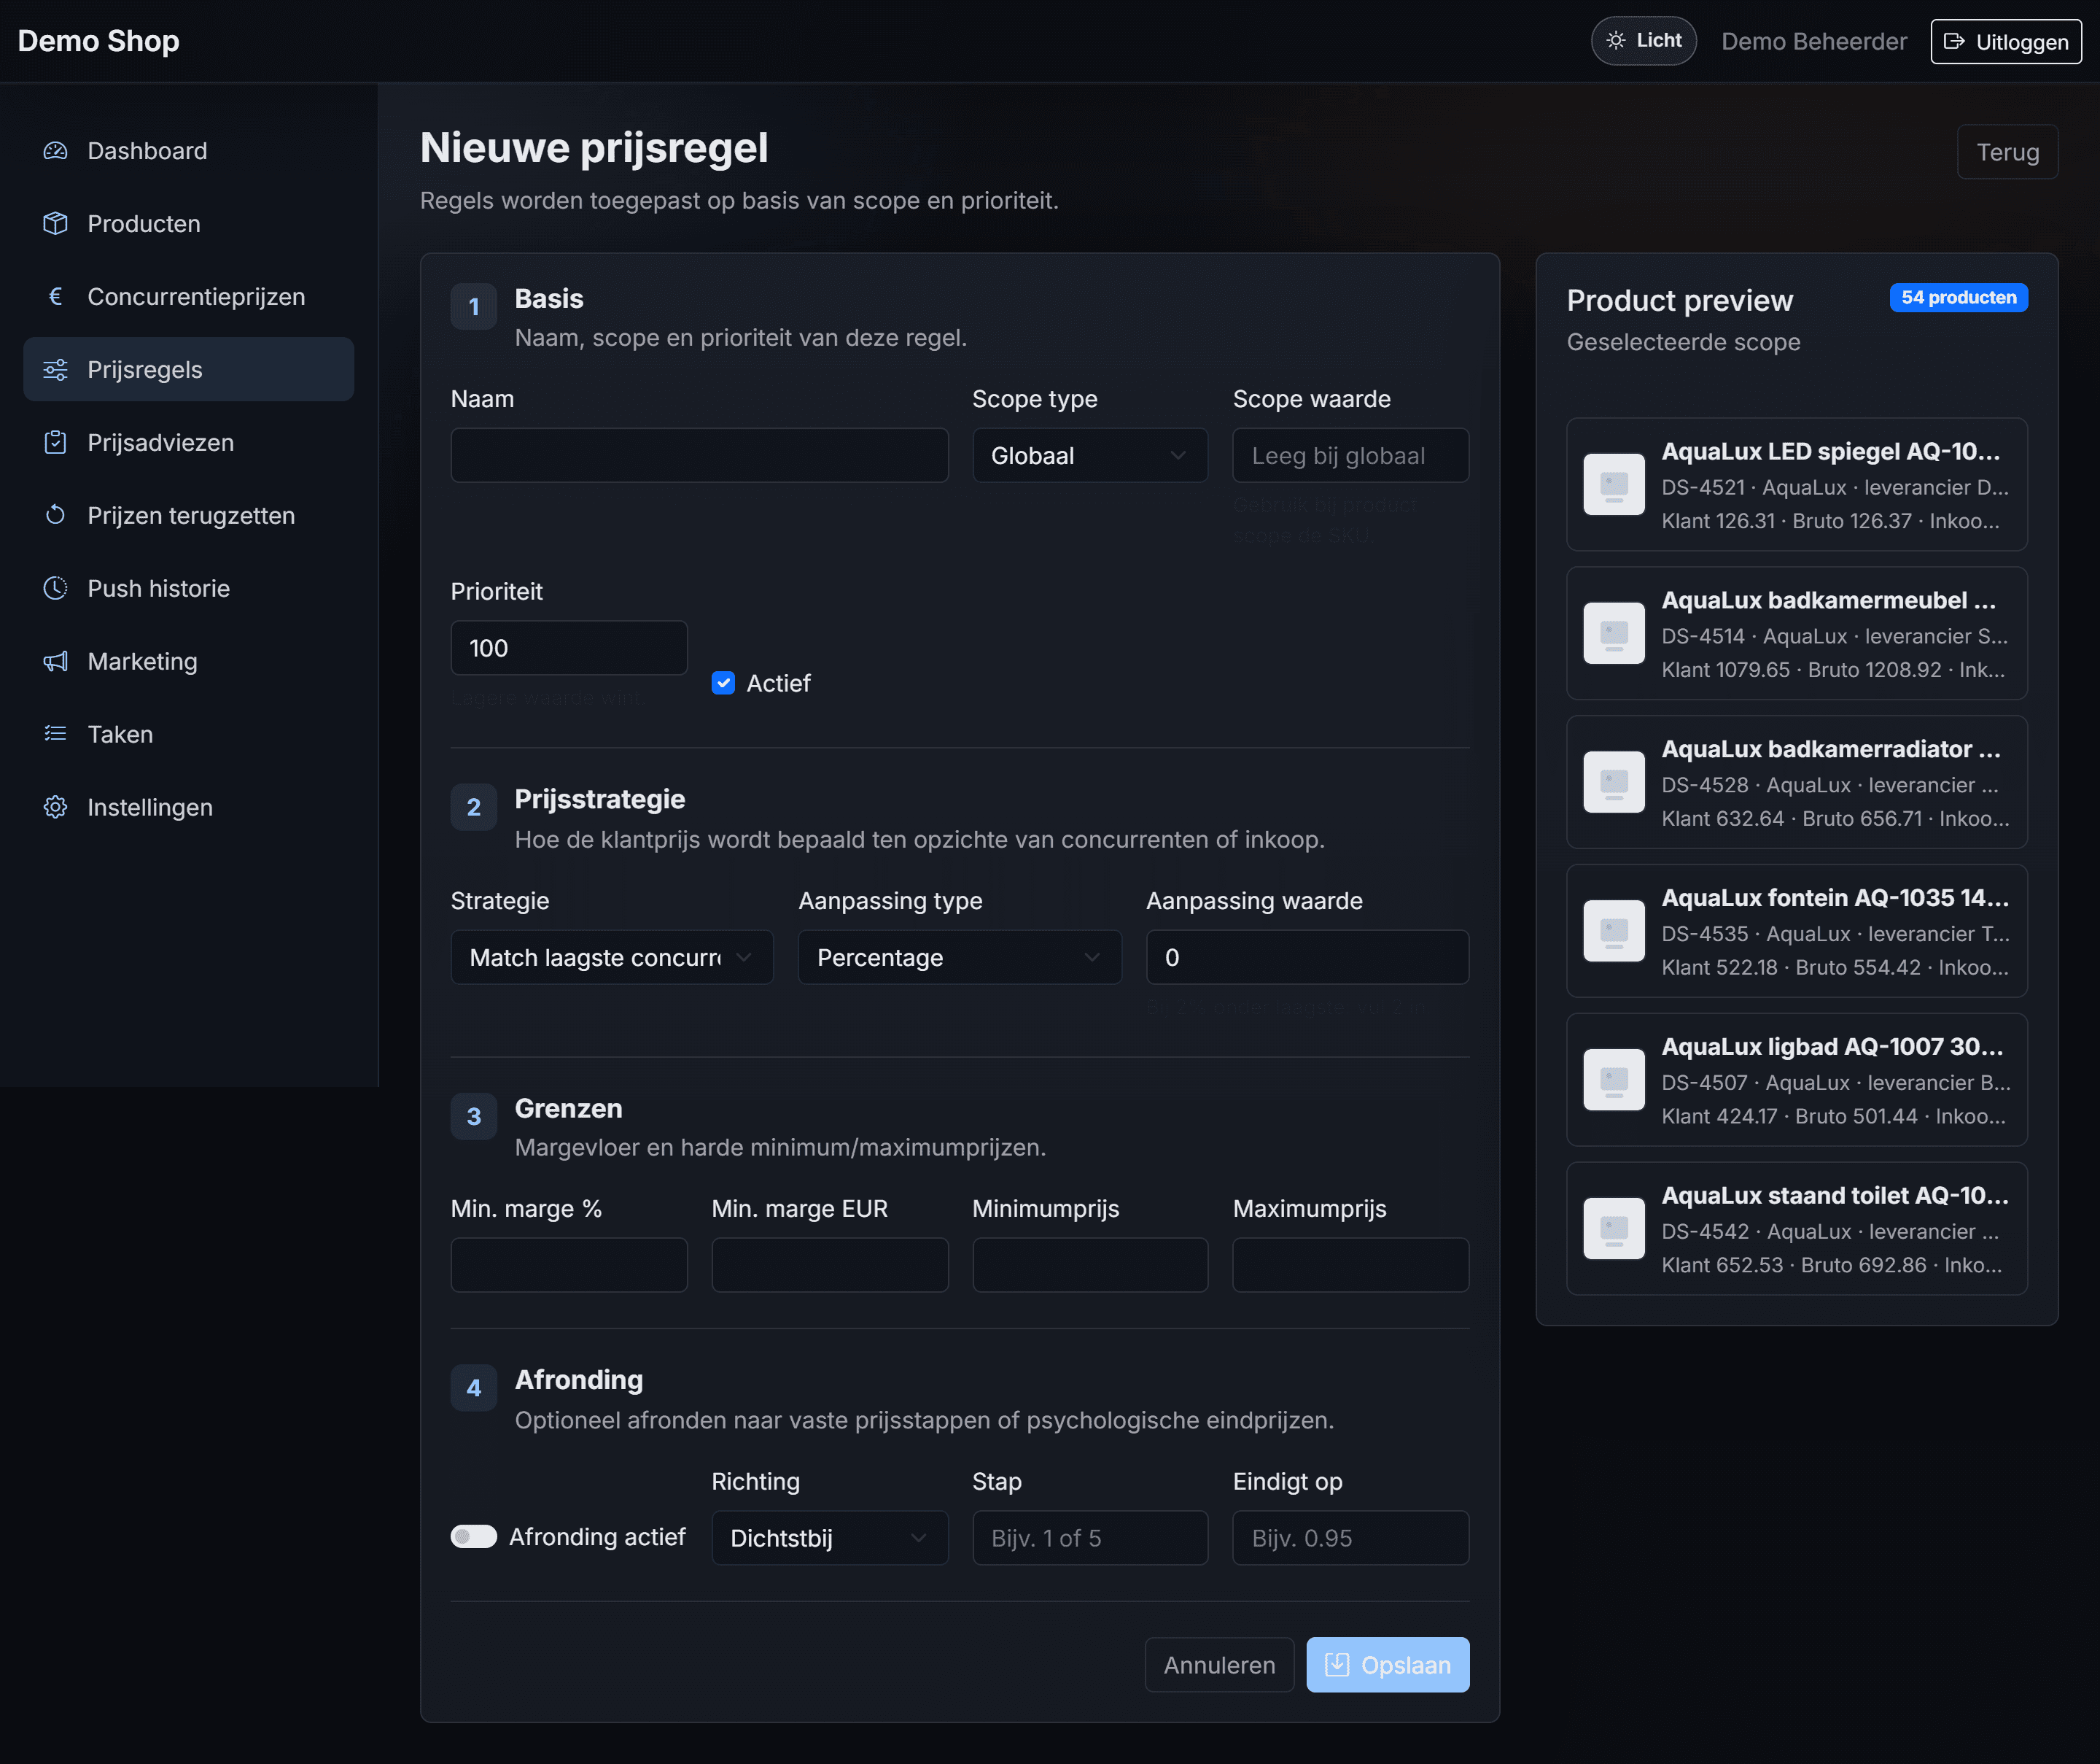Viewport: 2100px width, 1764px height.
Task: Go to Dashboard page
Action: pos(189,151)
